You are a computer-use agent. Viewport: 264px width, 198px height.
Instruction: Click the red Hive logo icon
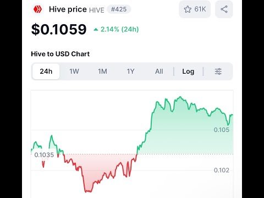coord(37,9)
